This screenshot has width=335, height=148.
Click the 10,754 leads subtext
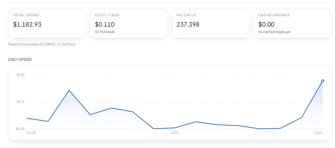104,32
